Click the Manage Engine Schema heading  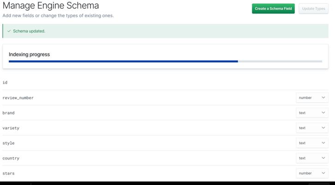tap(51, 6)
